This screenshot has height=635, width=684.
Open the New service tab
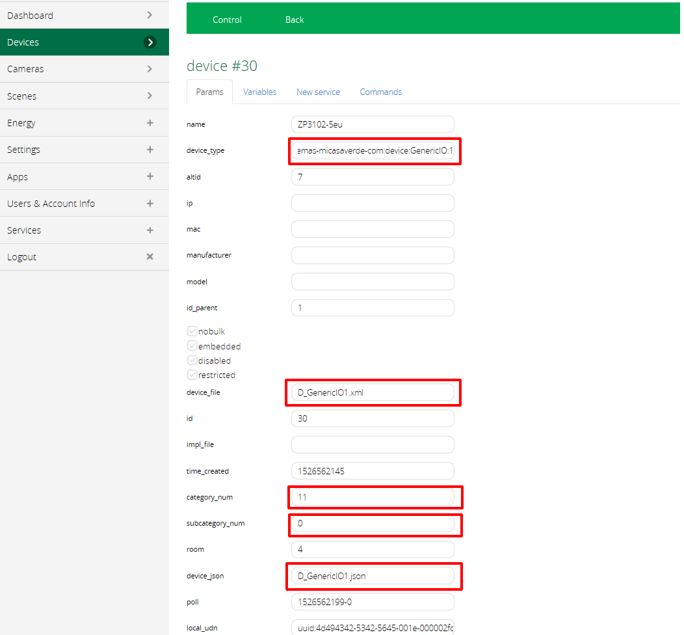tap(318, 92)
